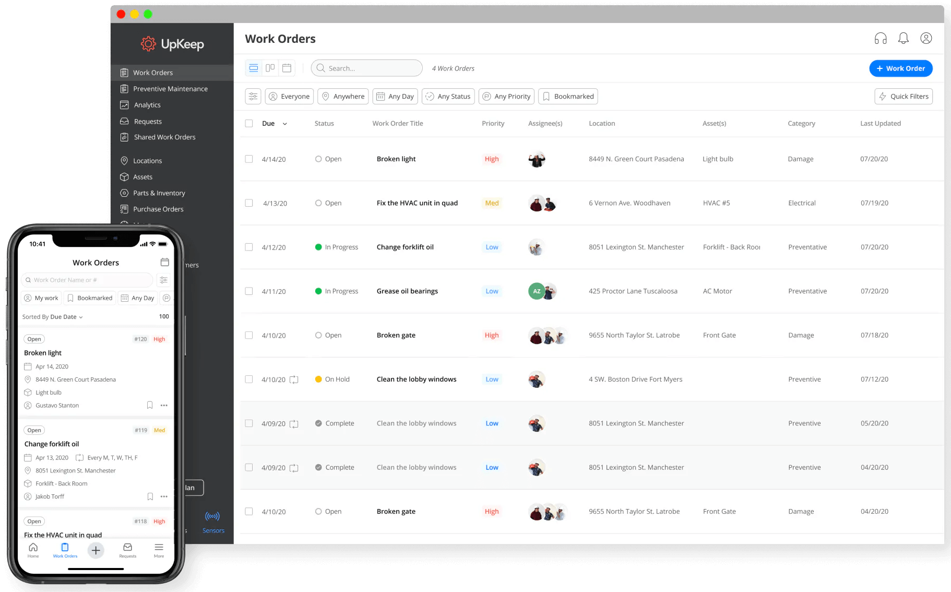
Task: Toggle the Due column sort arrow
Action: tap(285, 124)
